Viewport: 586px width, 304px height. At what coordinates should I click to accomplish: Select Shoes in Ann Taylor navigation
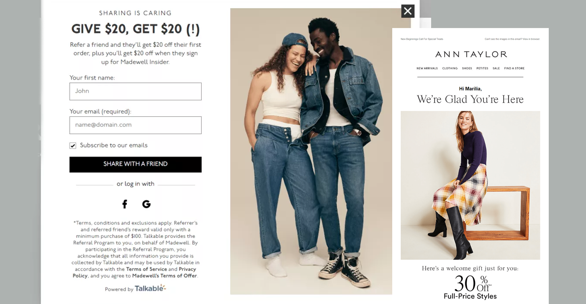[467, 68]
